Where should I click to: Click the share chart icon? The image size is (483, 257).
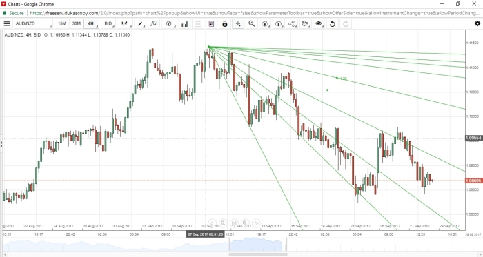click(292, 23)
